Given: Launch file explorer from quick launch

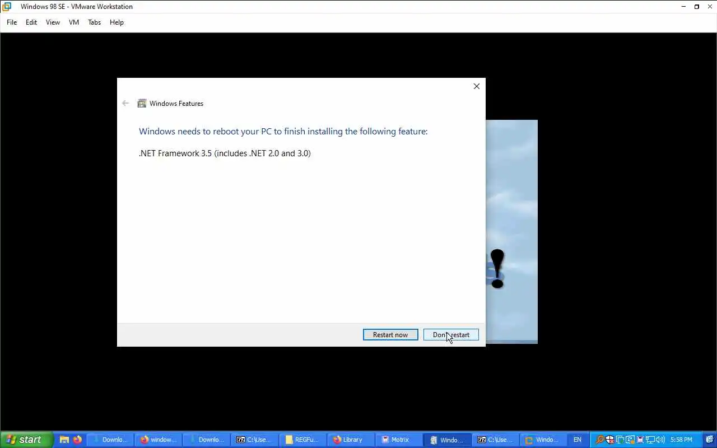Looking at the screenshot, I should click(64, 440).
